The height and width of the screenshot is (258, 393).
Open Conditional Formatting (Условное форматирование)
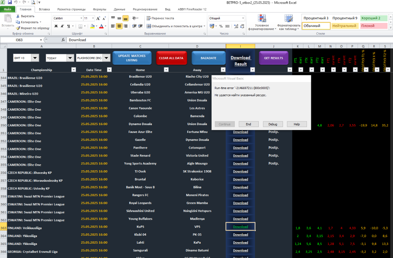click(x=262, y=22)
